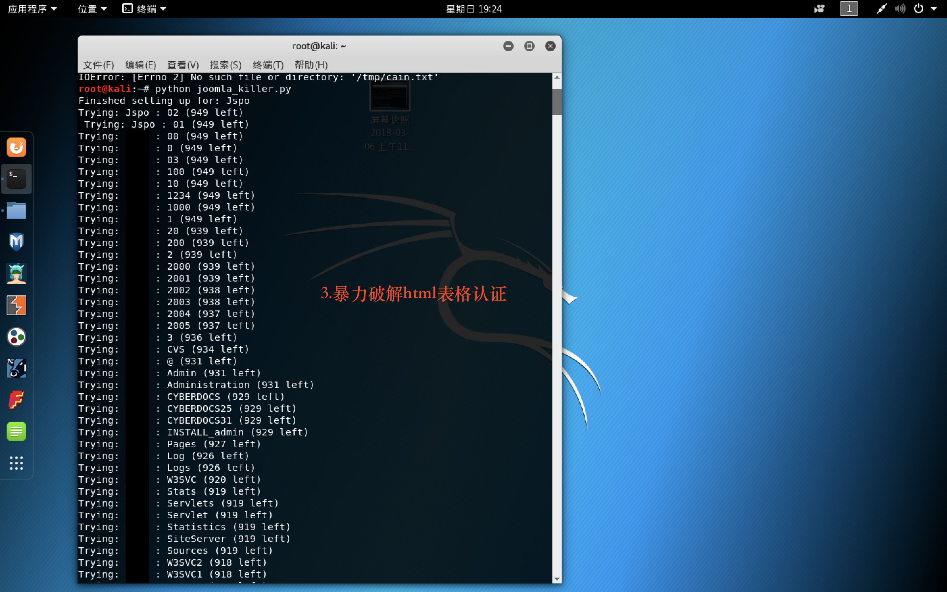Select workspace 1 indicator

[x=849, y=9]
